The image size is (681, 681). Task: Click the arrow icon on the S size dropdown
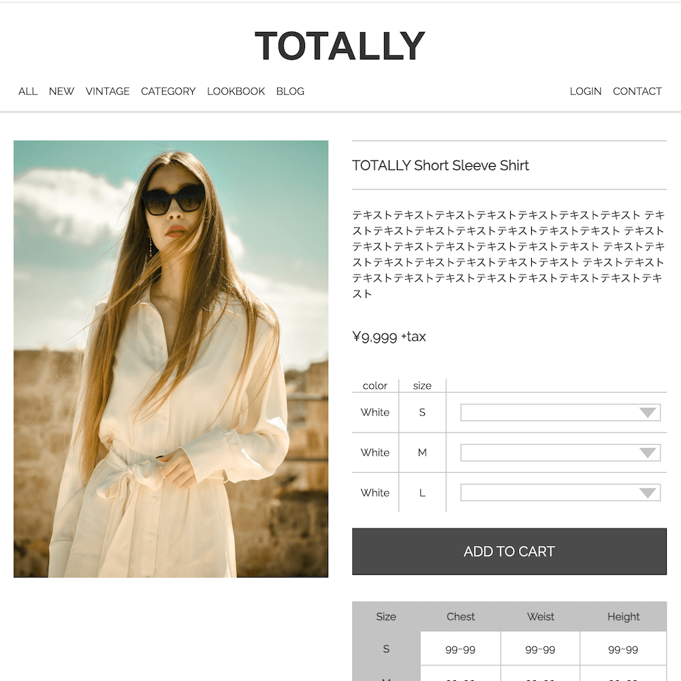pos(648,413)
